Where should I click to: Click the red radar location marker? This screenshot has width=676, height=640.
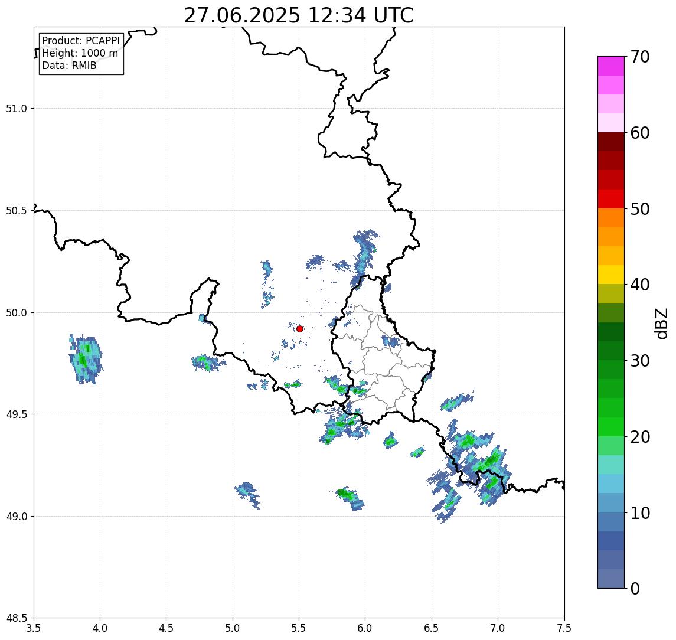300,329
